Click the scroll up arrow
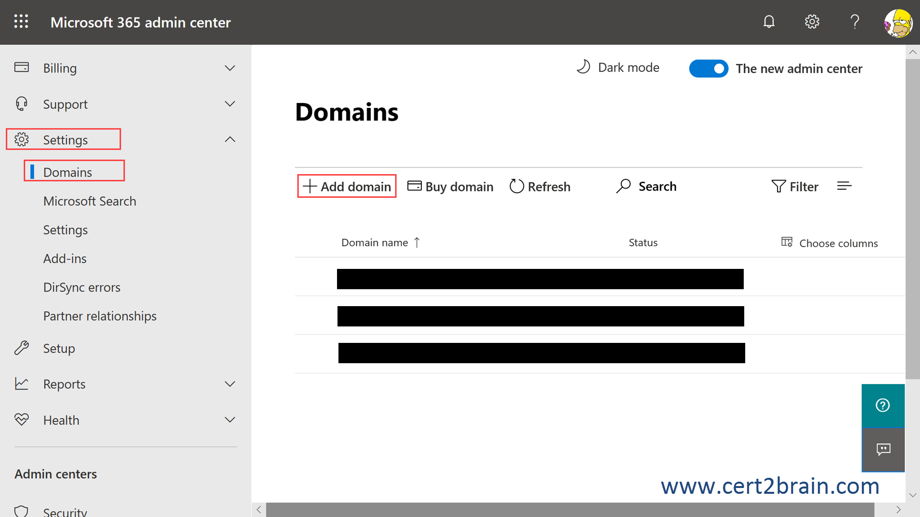Image resolution: width=920 pixels, height=517 pixels. [x=913, y=52]
